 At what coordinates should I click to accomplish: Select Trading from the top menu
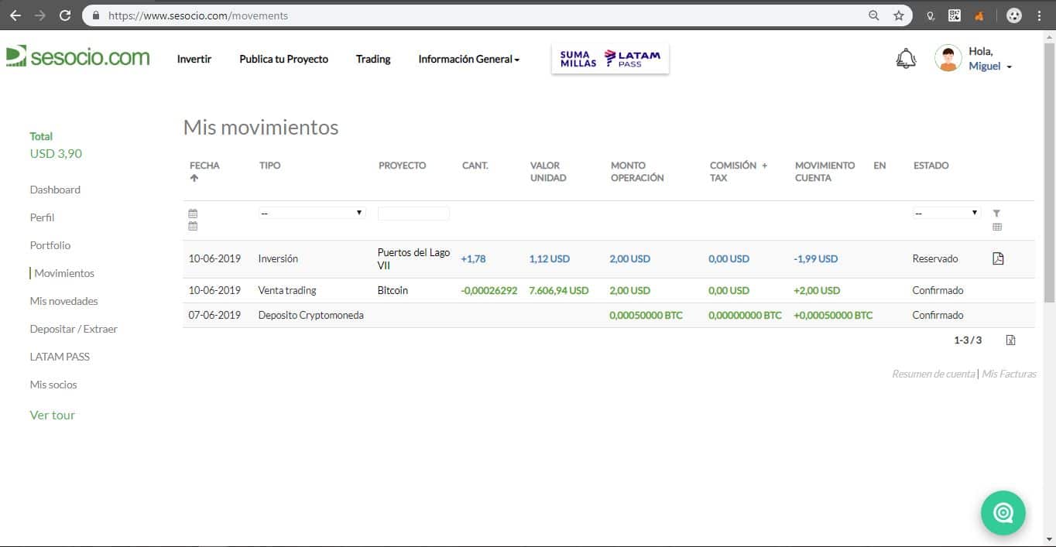(372, 59)
